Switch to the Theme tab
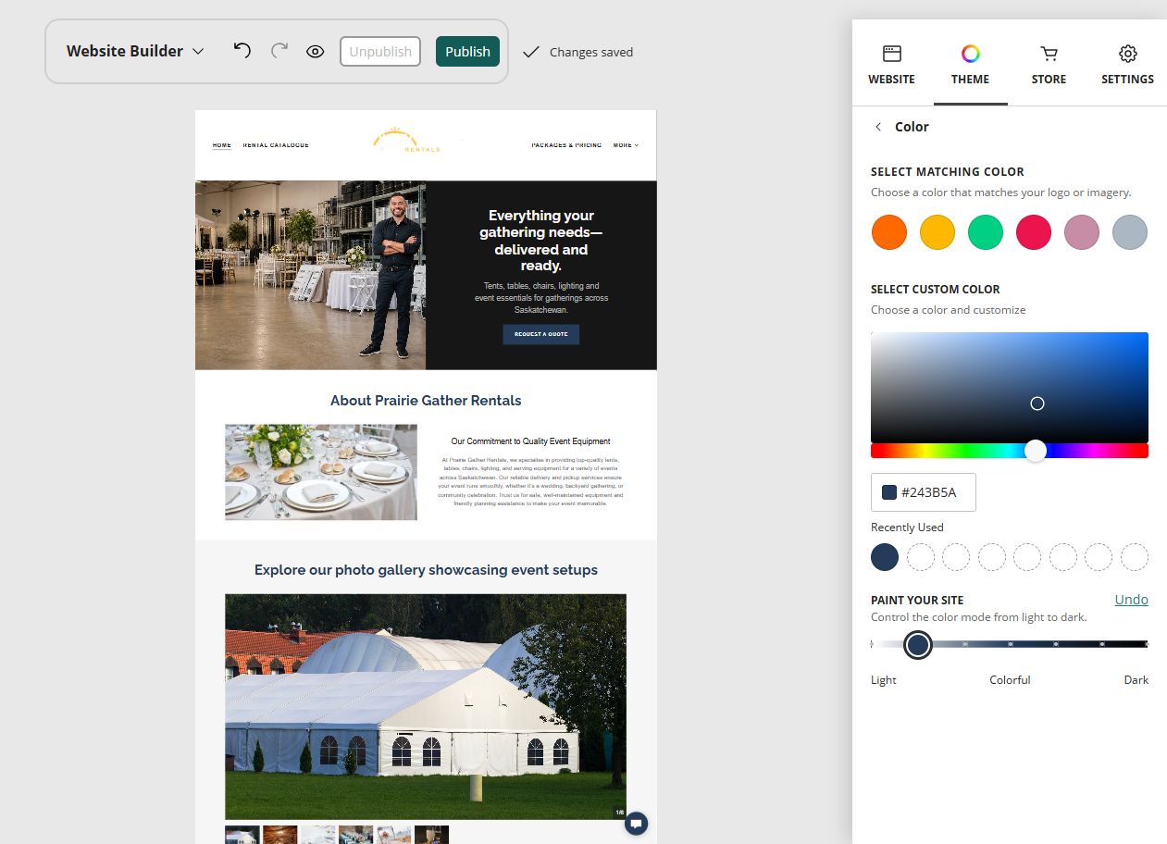The image size is (1167, 844). click(x=970, y=65)
